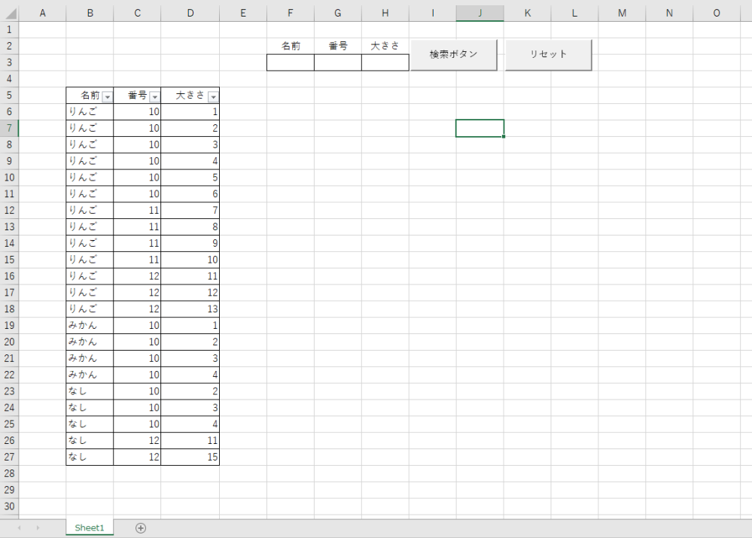Select column J header
This screenshot has width=752, height=538.
[x=480, y=14]
